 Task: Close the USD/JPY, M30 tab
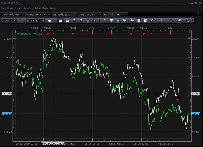pyautogui.click(x=75, y=15)
